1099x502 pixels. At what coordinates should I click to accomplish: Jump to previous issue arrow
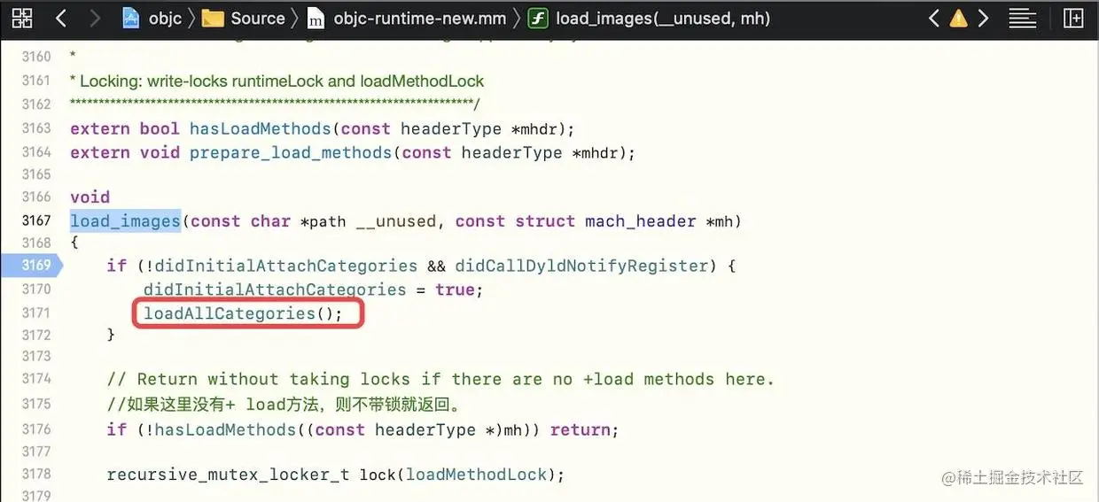[933, 18]
